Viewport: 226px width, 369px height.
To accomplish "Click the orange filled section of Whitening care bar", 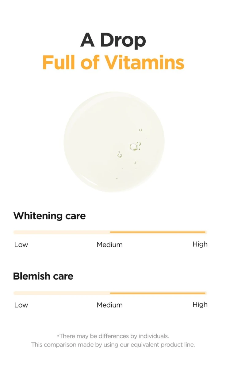I will [158, 232].
